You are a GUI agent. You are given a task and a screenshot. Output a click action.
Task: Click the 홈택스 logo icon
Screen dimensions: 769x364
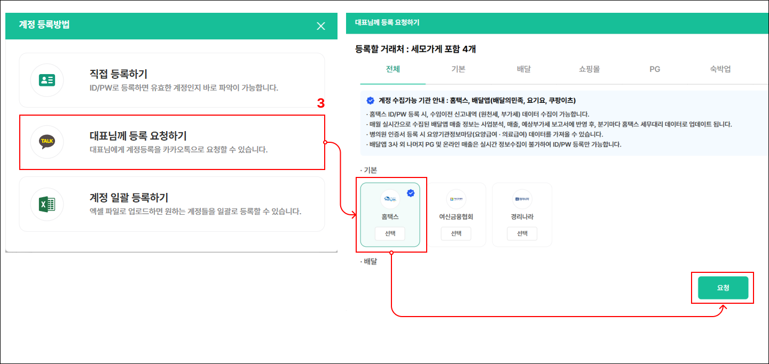[x=390, y=199]
